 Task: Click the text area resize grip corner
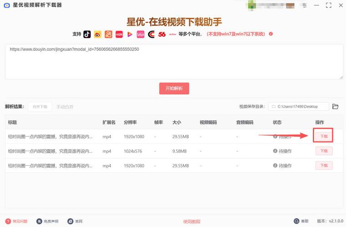click(341, 77)
